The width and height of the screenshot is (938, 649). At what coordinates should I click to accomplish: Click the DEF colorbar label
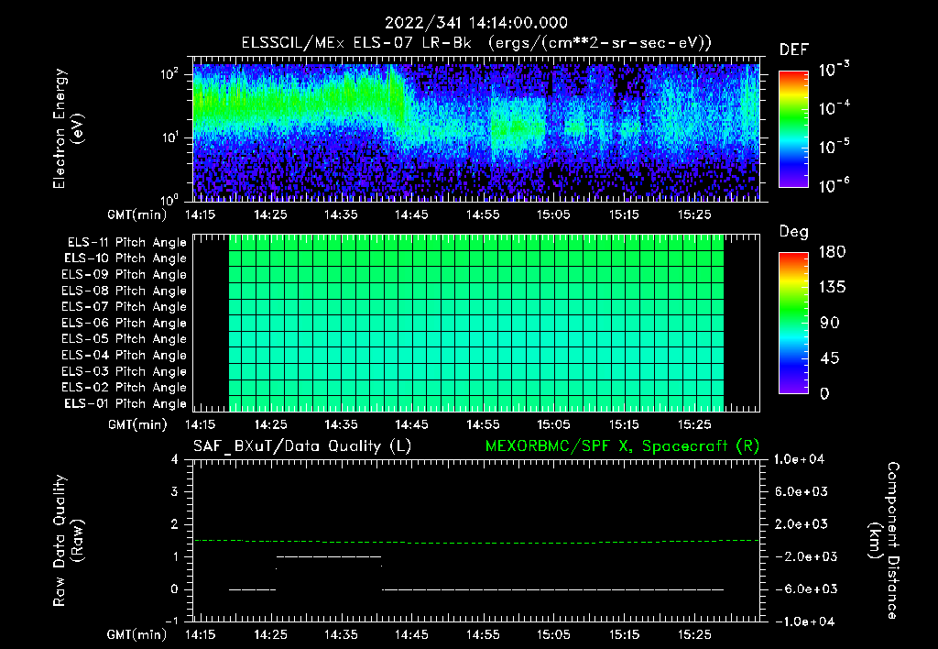(794, 49)
